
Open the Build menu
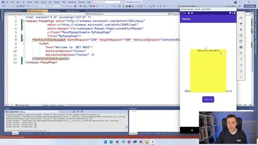coord(37,2)
